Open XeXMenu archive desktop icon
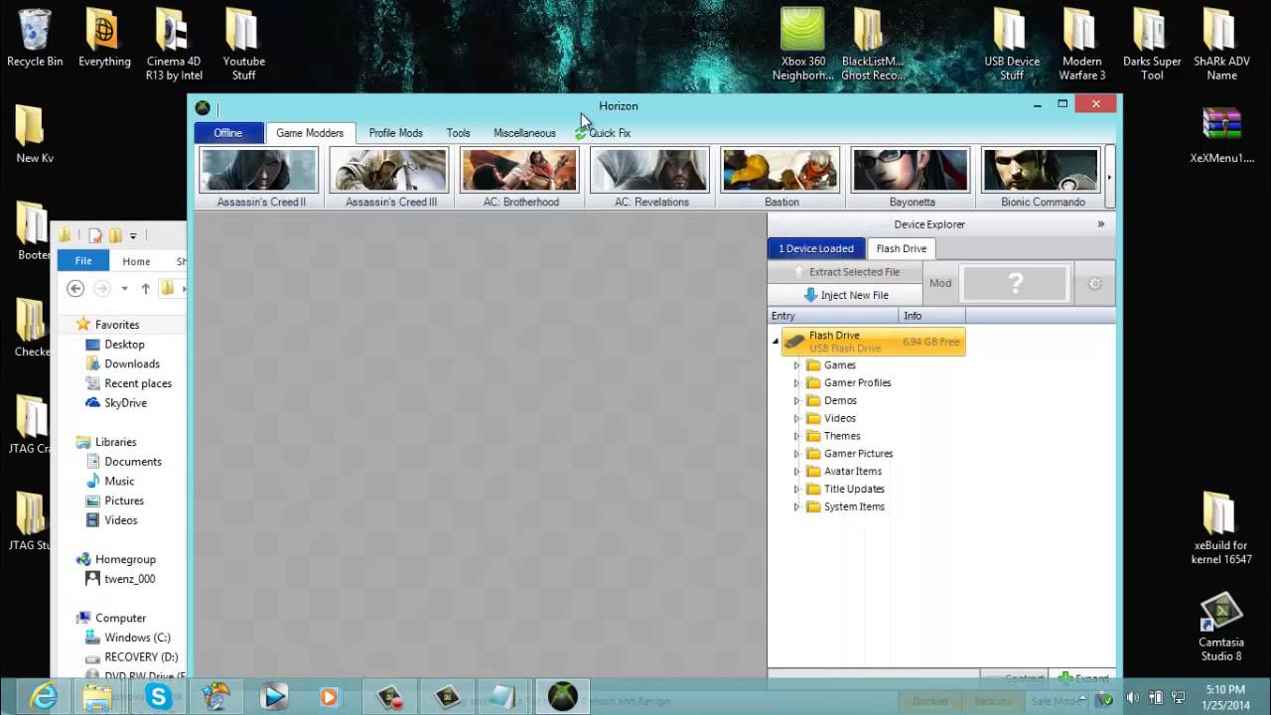Image resolution: width=1271 pixels, height=715 pixels. coord(1221,135)
